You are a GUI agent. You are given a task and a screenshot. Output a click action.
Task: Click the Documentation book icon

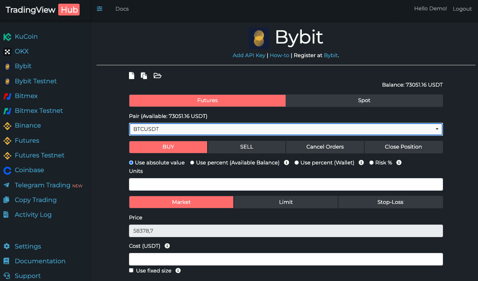tap(6, 261)
